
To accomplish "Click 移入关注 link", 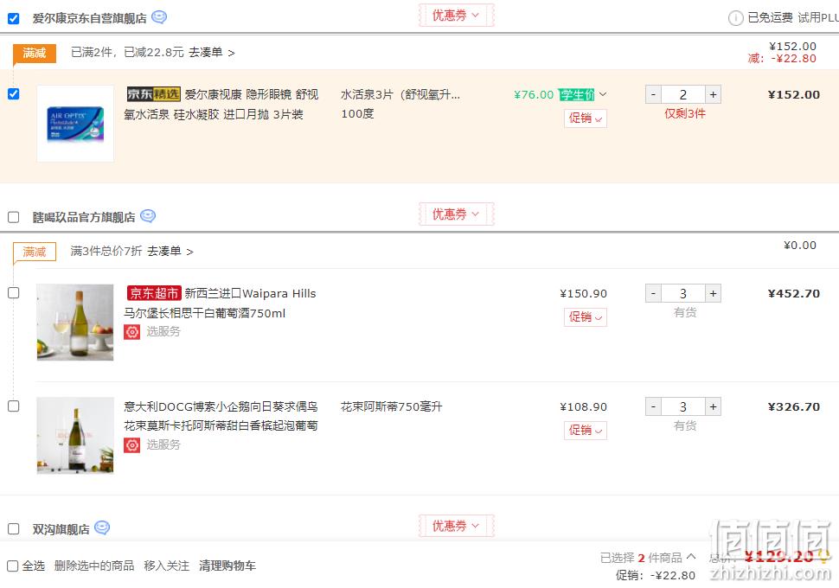I will pyautogui.click(x=166, y=566).
